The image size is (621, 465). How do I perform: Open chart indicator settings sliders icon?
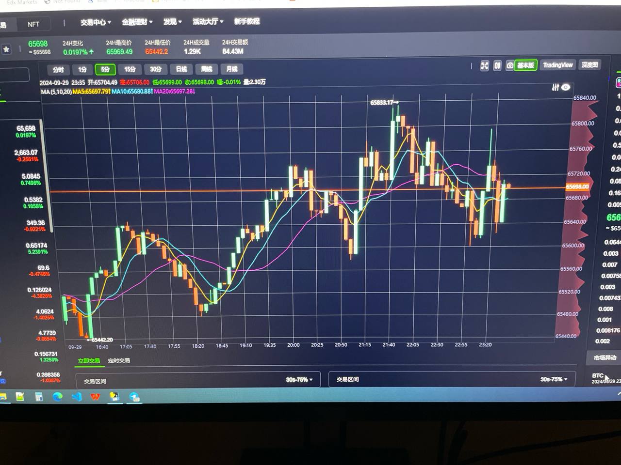(556, 88)
